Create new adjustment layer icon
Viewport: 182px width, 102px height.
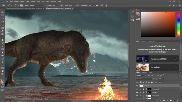pos(167,101)
